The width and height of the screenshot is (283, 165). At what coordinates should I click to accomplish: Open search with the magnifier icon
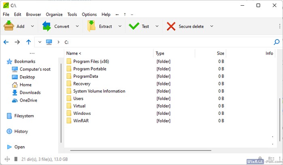pos(277,42)
